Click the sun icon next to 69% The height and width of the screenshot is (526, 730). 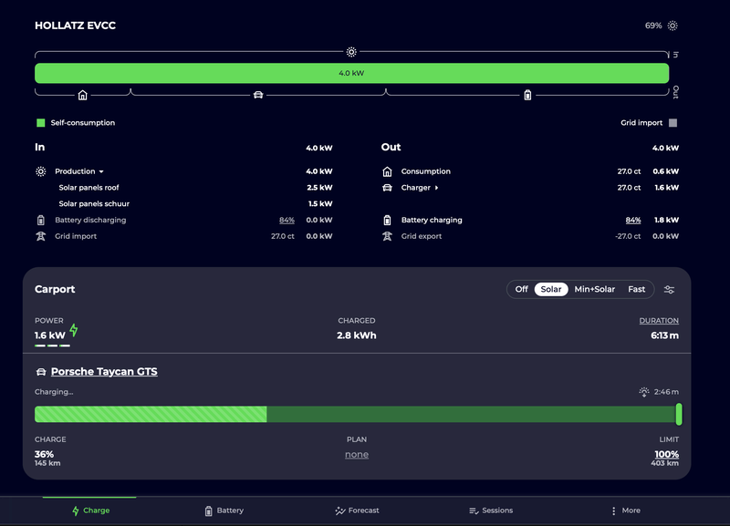[673, 26]
